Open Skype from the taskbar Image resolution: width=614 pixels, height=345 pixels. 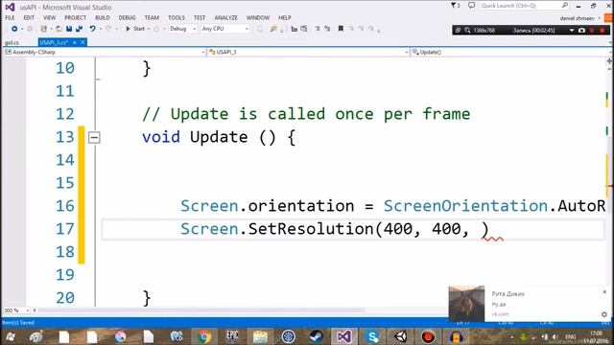(372, 336)
